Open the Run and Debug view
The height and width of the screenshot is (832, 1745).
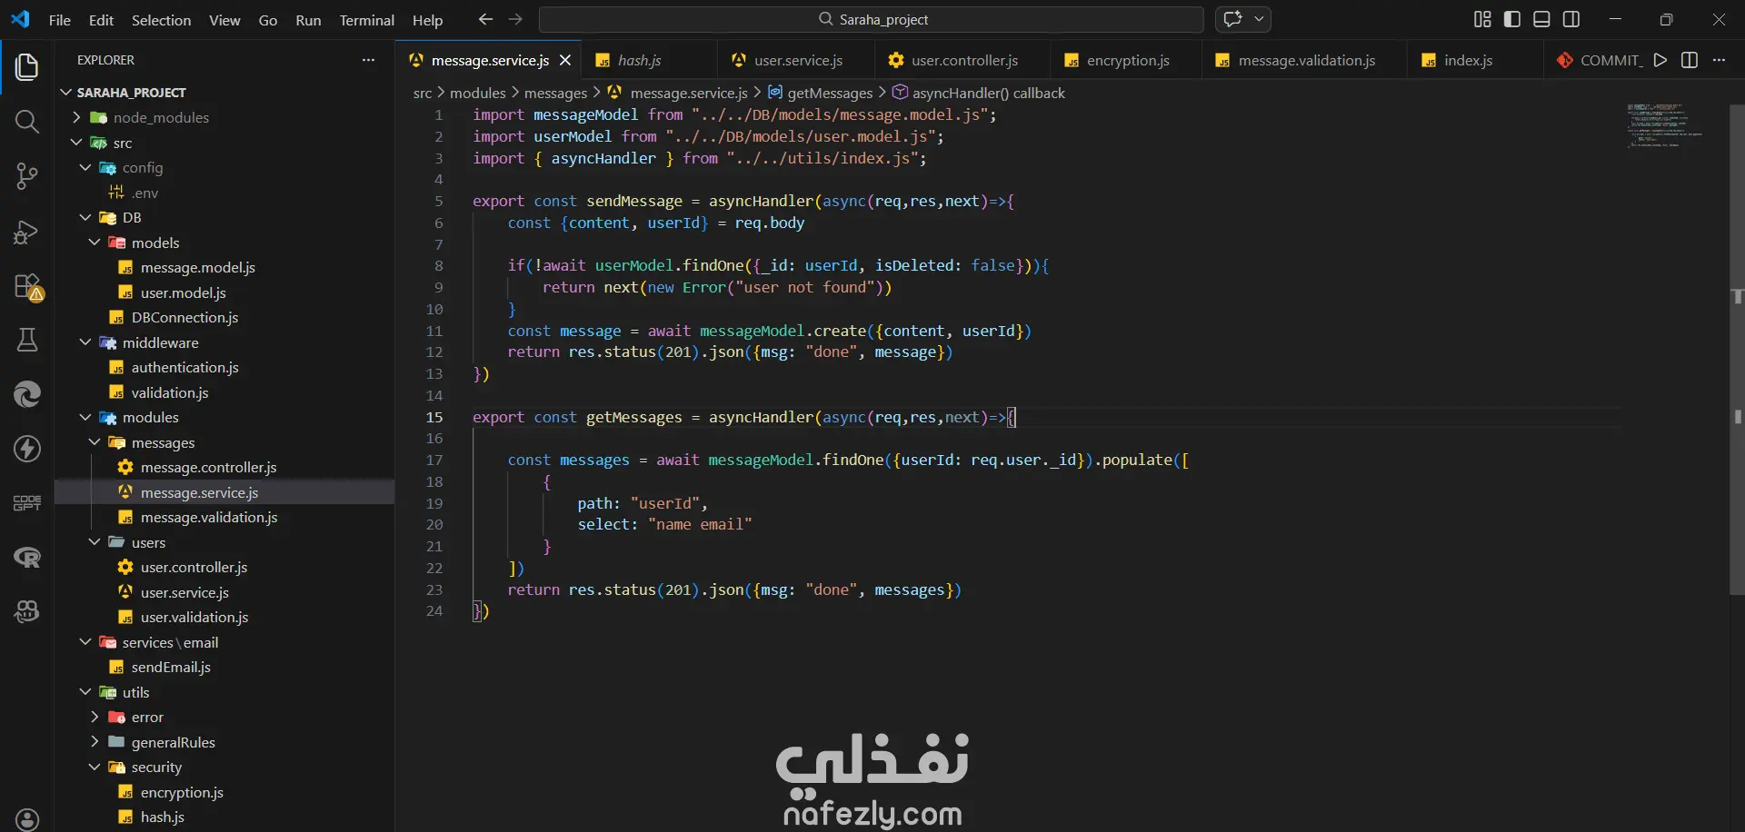point(27,232)
